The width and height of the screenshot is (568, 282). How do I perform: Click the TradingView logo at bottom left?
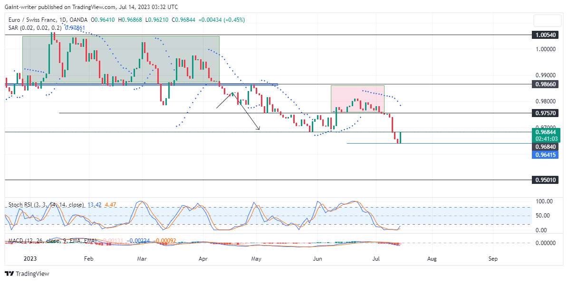pyautogui.click(x=27, y=273)
